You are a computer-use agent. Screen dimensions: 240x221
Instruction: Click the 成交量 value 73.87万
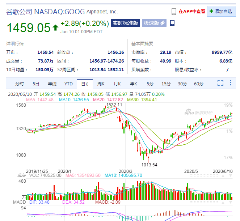click(46, 61)
